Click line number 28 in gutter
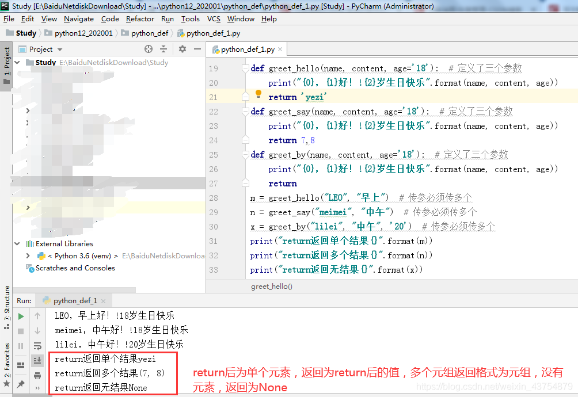 (x=214, y=198)
